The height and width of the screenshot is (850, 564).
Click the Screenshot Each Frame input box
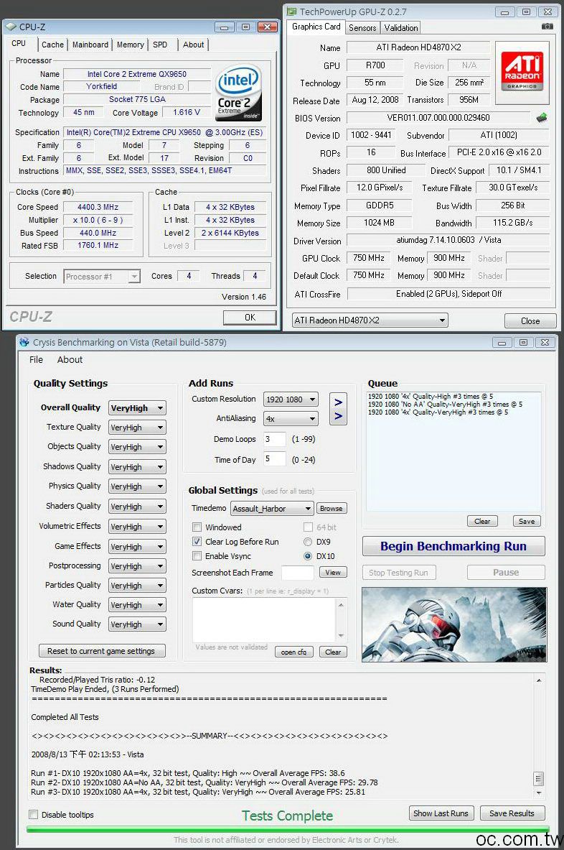tap(297, 573)
